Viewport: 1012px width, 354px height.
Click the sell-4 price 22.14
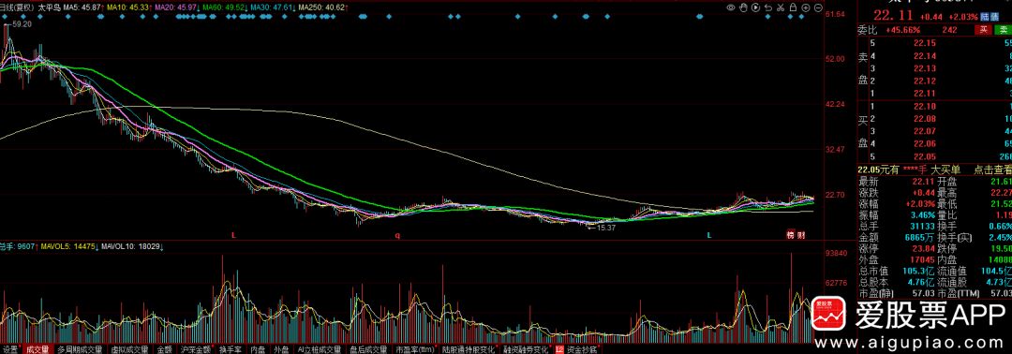click(x=924, y=56)
